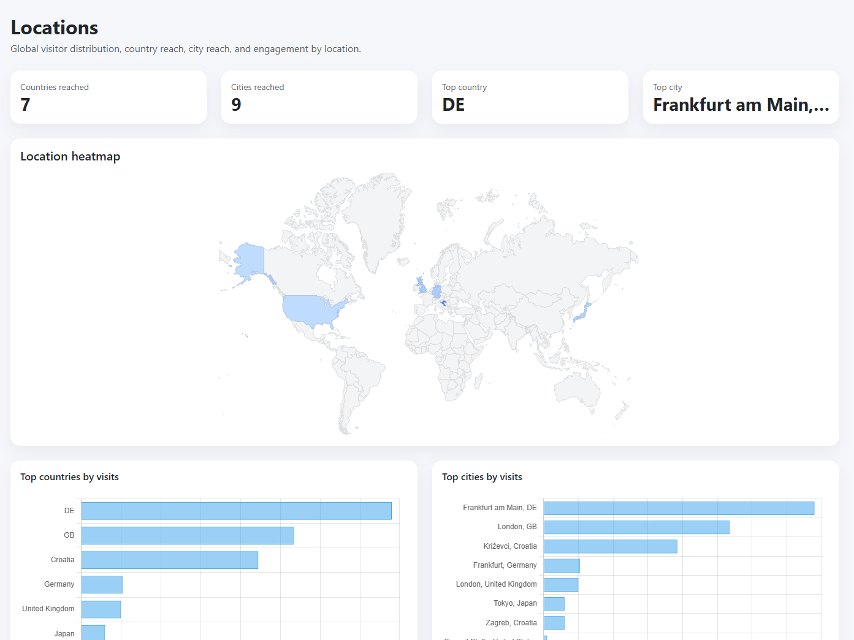Click the Top country DE card
Screen dimensions: 854x640
click(x=530, y=97)
